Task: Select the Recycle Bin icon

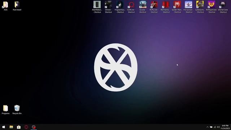Action: click(17, 110)
